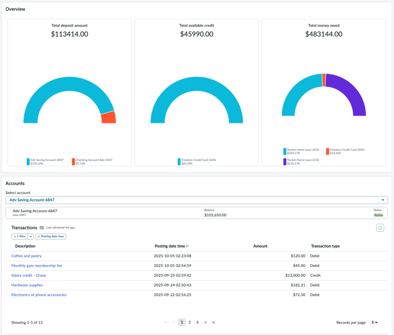The width and height of the screenshot is (394, 335).
Task: Click the 2025-09-22 02:56:25 posting date
Action: coord(173,295)
